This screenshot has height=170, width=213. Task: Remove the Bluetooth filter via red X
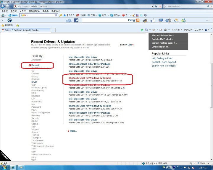point(30,65)
